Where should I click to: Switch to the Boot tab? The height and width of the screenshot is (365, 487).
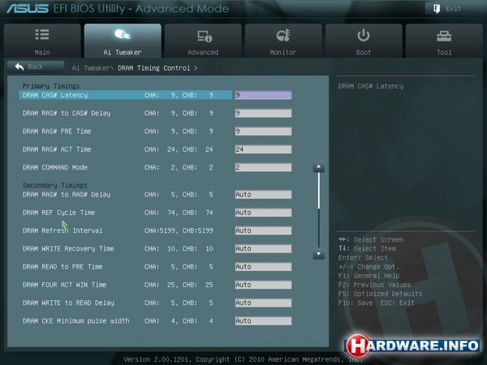364,42
